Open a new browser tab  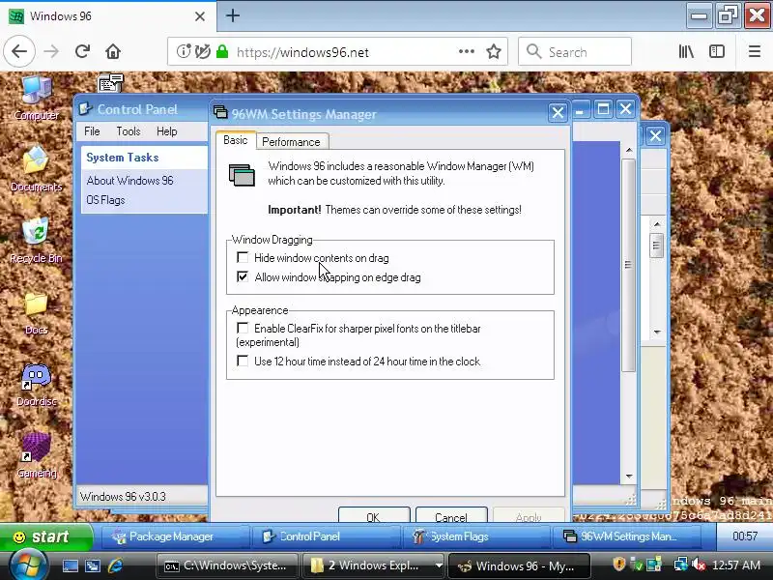coord(233,15)
